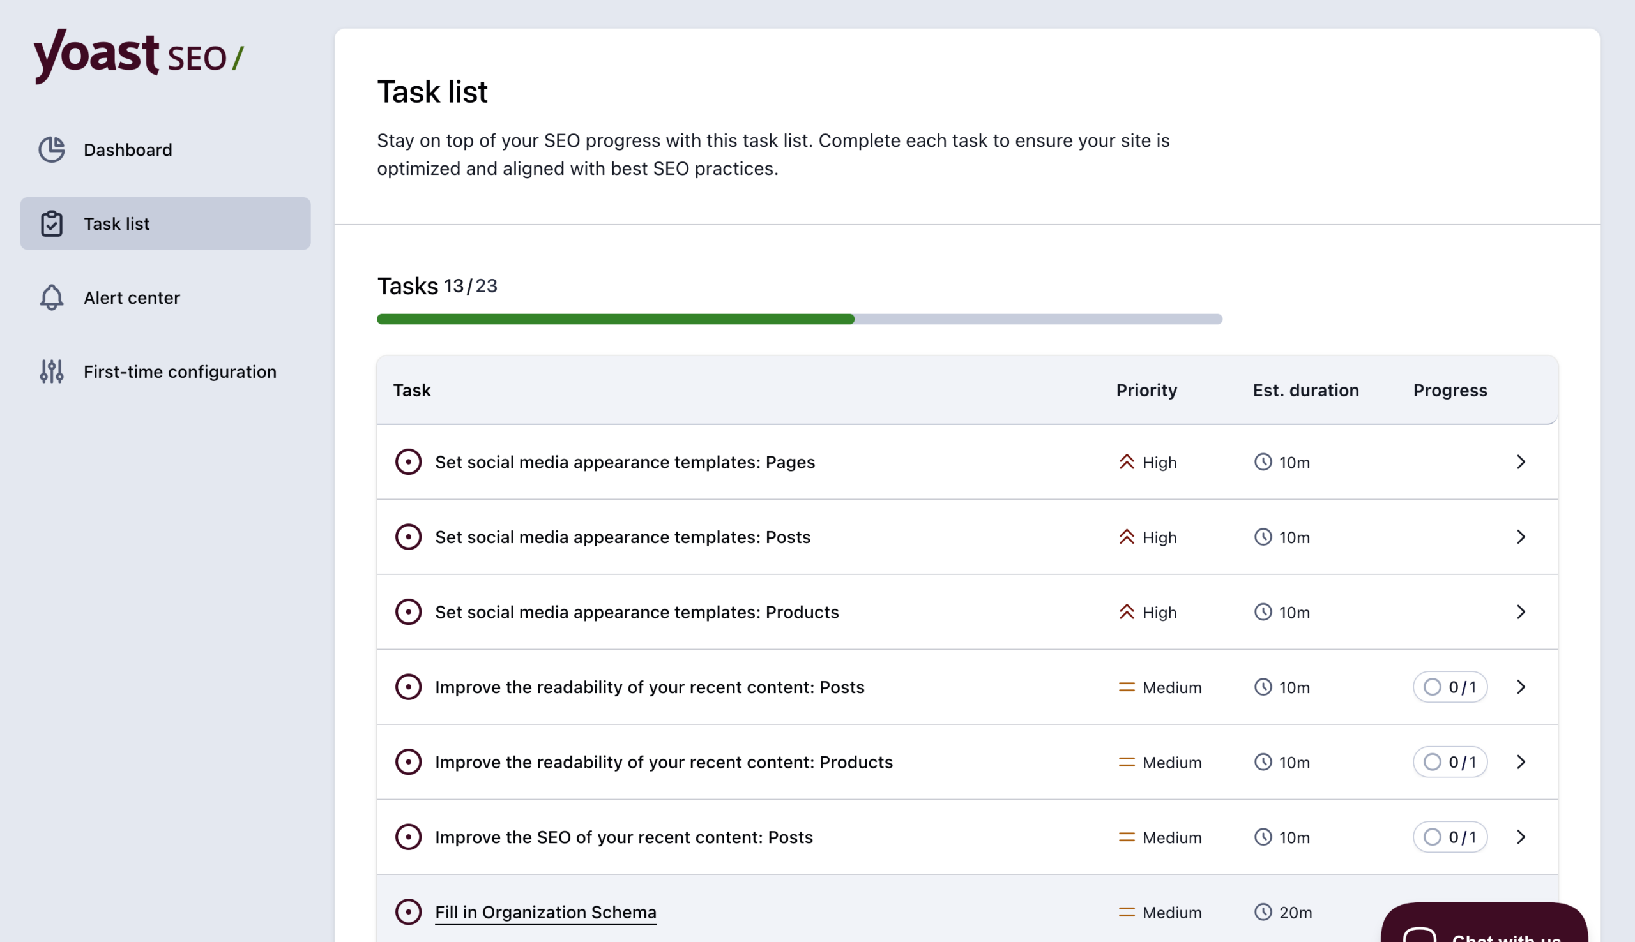Click the 0/1 progress badge for SEO: Posts
The height and width of the screenshot is (942, 1635).
1450,837
